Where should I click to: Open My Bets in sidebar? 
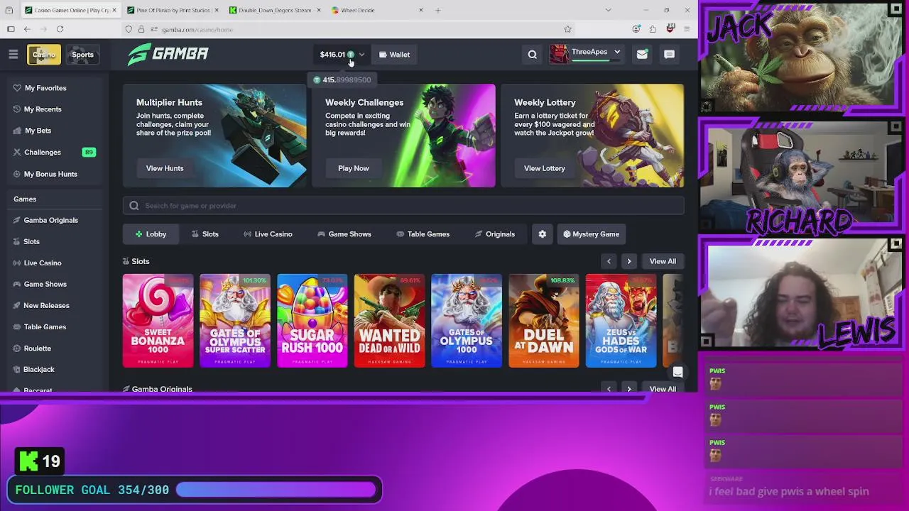coord(38,131)
